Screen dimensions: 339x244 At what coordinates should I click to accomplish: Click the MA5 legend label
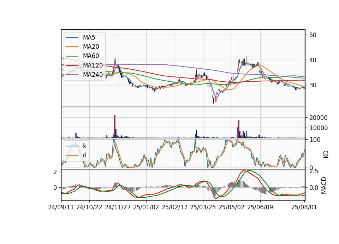point(89,37)
